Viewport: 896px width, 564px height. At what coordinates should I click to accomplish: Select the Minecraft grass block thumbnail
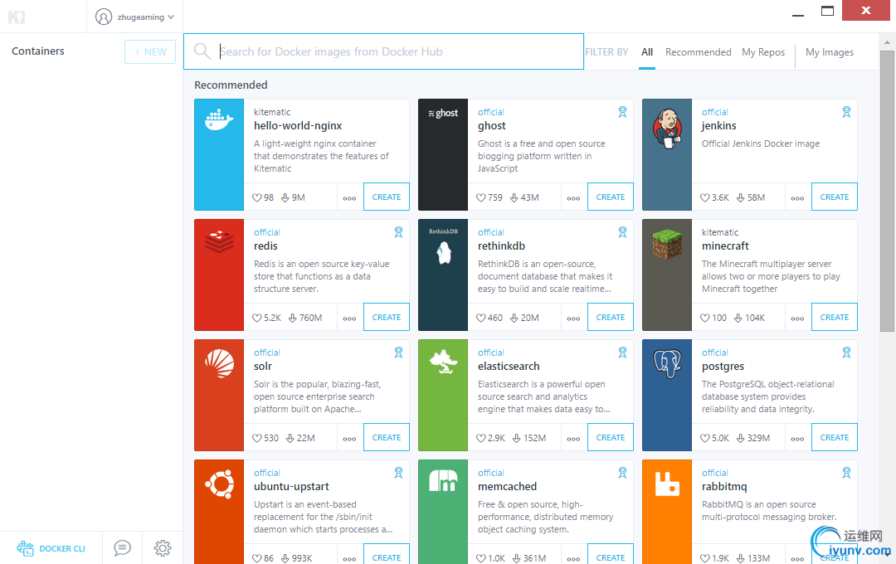click(667, 275)
